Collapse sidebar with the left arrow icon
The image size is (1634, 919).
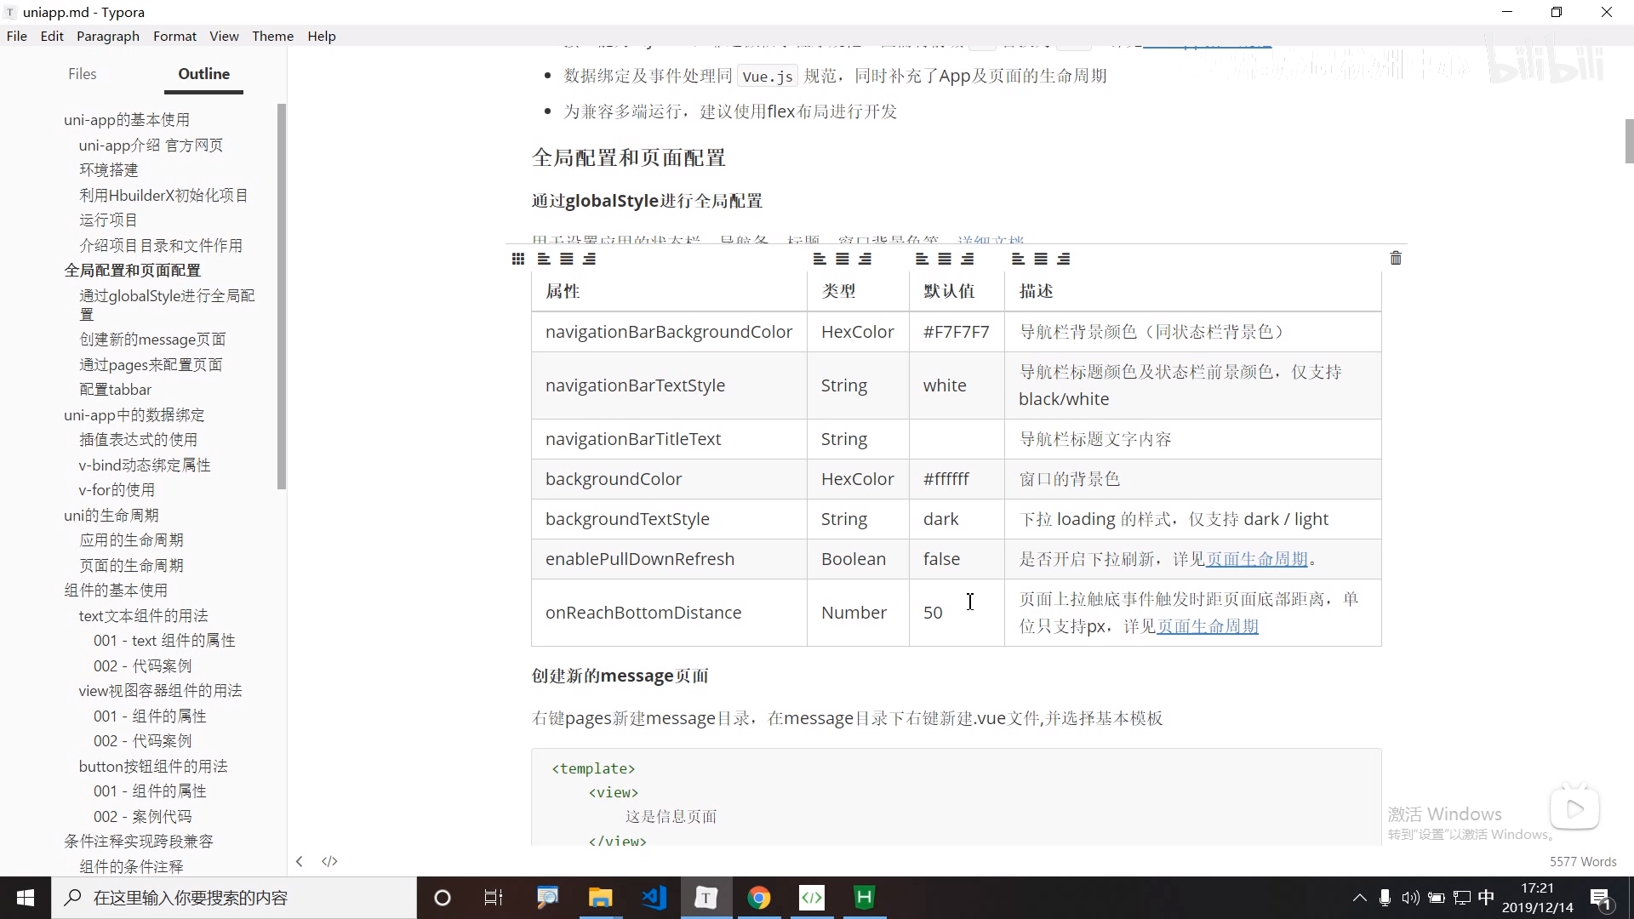tap(300, 861)
